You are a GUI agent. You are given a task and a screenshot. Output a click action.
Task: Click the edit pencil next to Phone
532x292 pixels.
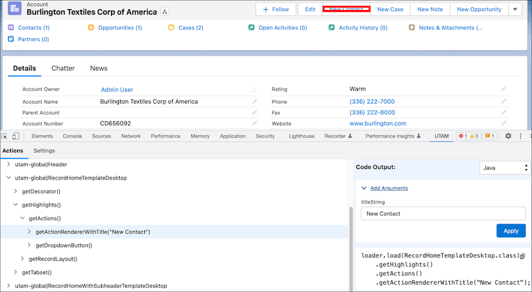pyautogui.click(x=504, y=102)
